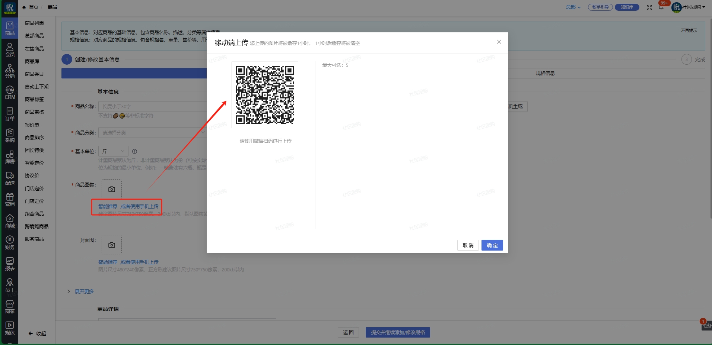
Task: Open the 总部 dropdown in header
Action: click(x=573, y=7)
